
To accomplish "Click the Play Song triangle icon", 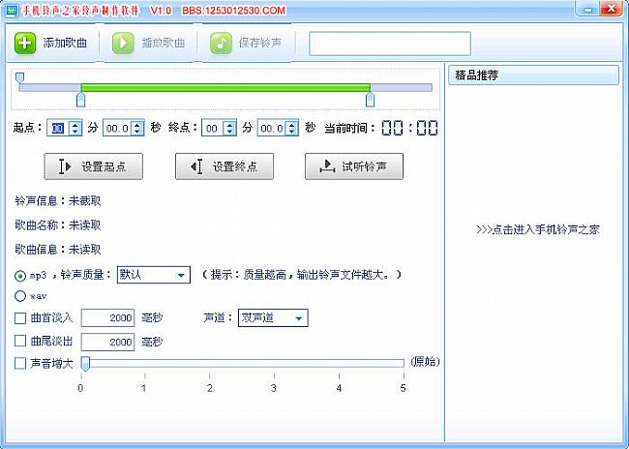I will pyautogui.click(x=123, y=43).
